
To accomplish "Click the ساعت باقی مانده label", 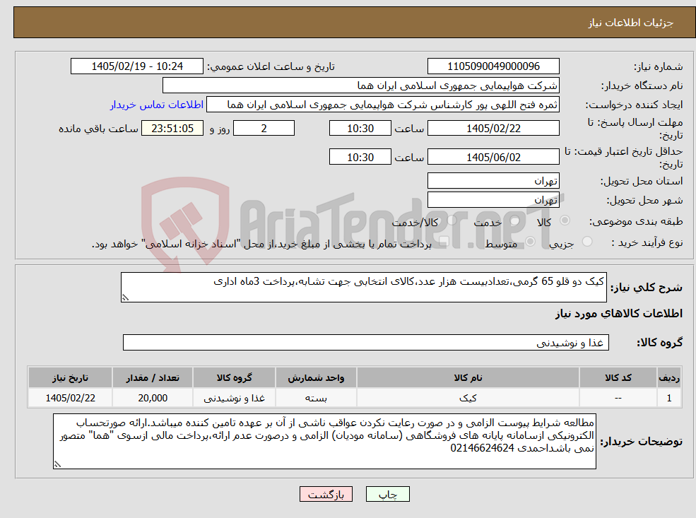I will (98, 129).
